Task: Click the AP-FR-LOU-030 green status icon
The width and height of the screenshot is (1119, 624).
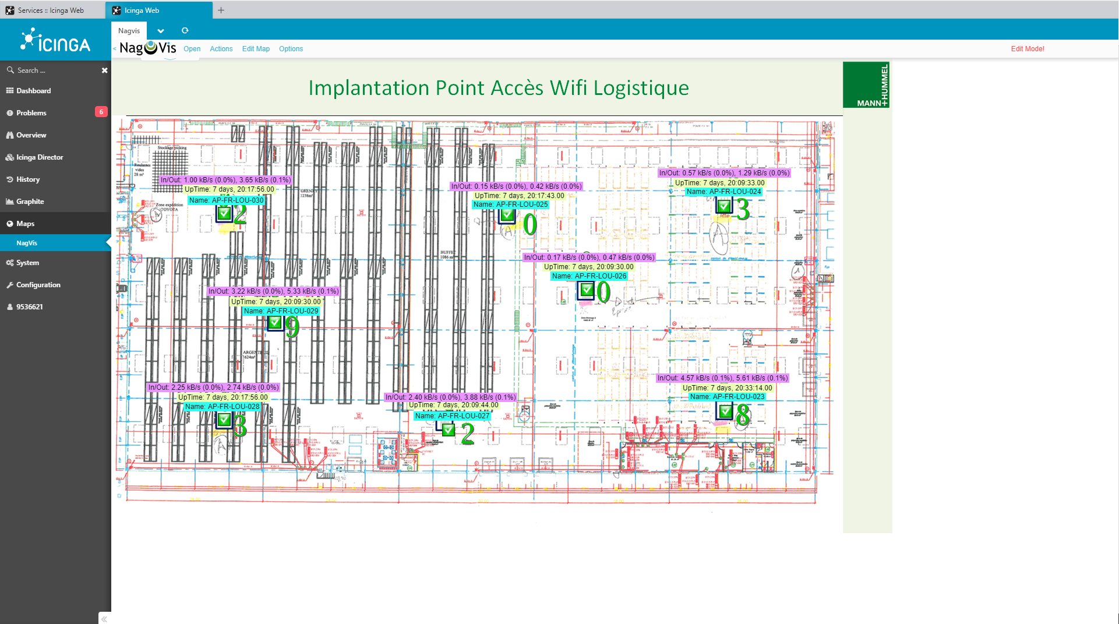Action: click(224, 214)
